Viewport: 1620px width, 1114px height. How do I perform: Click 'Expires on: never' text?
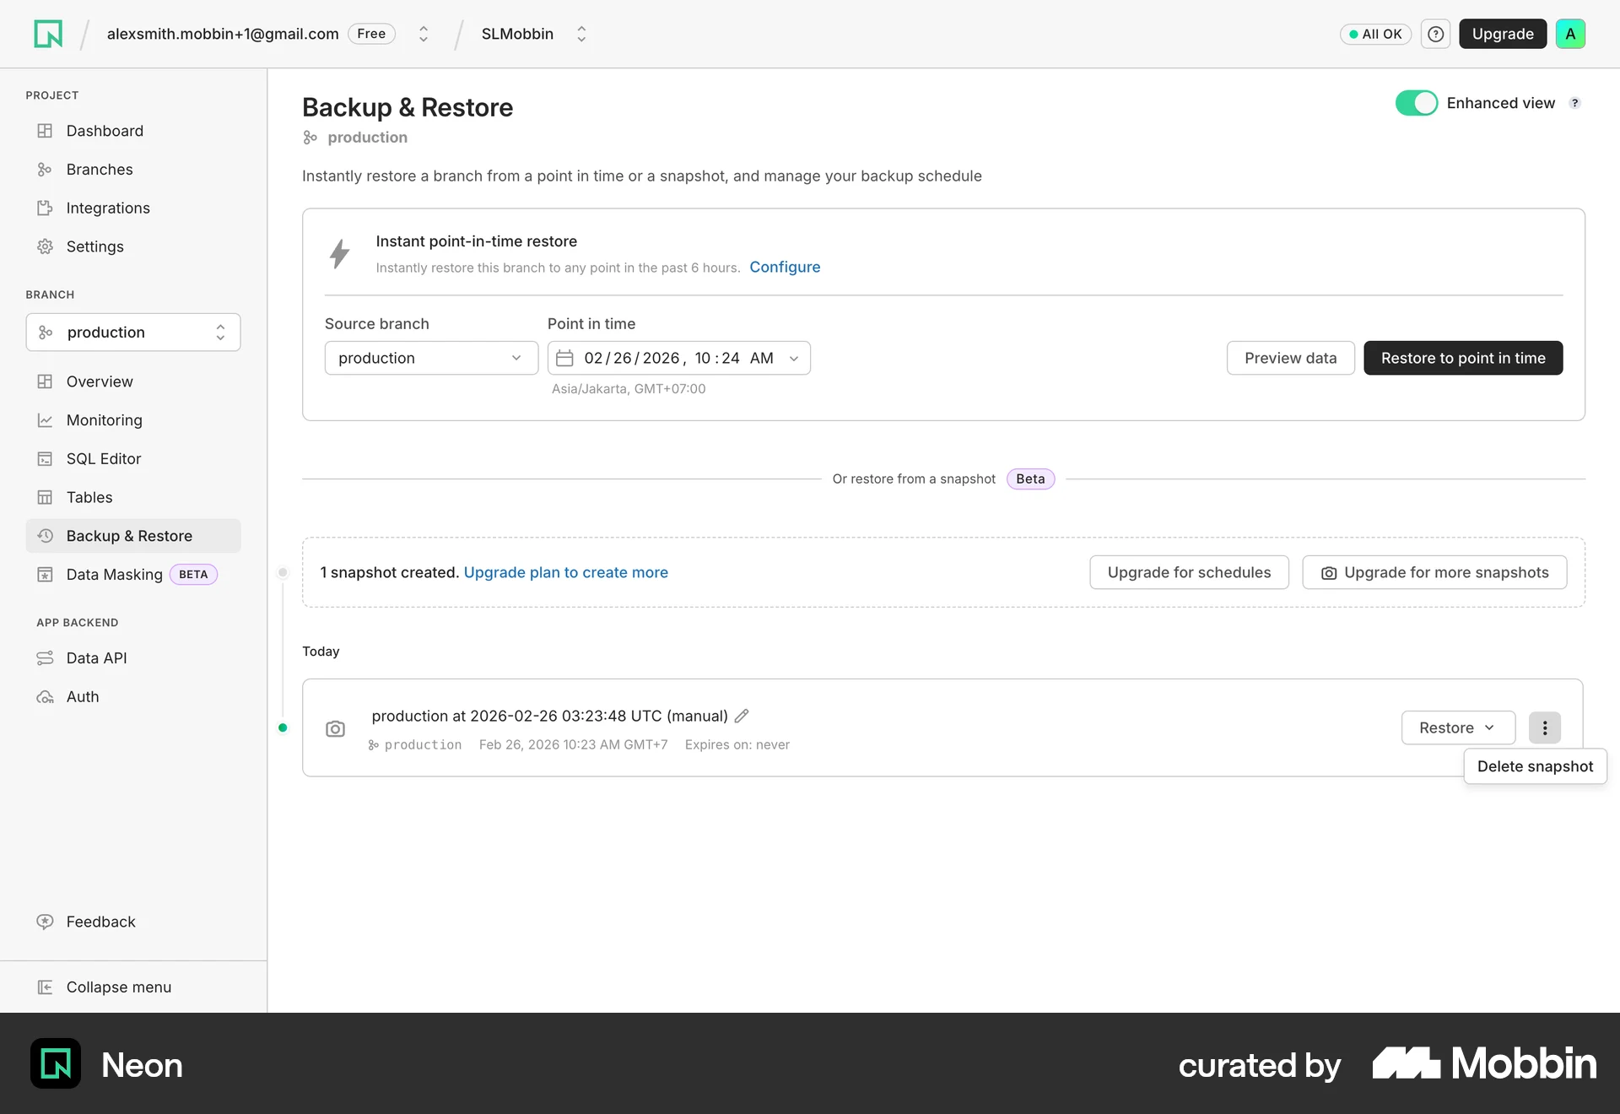point(737,744)
